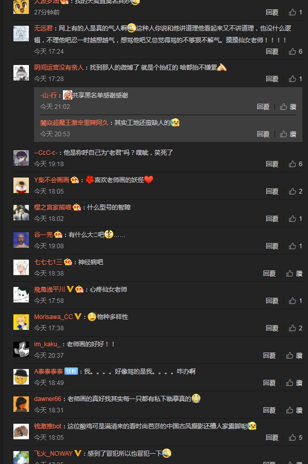The image size is (308, 464).
Task: Reply to A泰泰泰泰's comment
Action: pos(269,382)
